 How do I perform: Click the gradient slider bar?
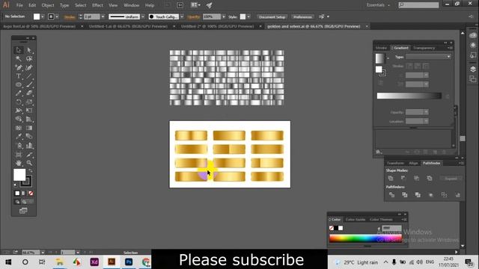(x=409, y=96)
